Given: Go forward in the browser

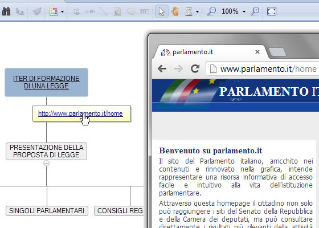Looking at the screenshot, I should click(178, 69).
